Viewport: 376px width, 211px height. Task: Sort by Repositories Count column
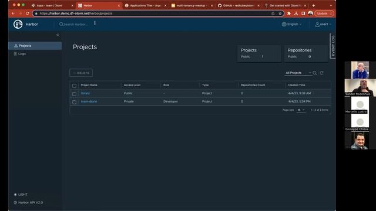tap(253, 85)
